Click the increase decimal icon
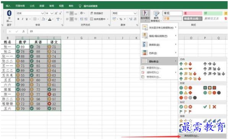The height and width of the screenshot is (139, 228). pyautogui.click(x=131, y=19)
